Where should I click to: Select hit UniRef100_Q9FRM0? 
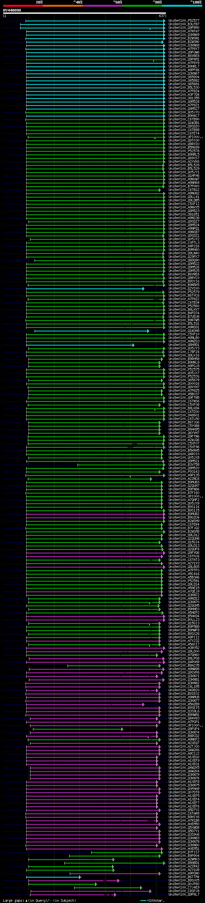184,28
